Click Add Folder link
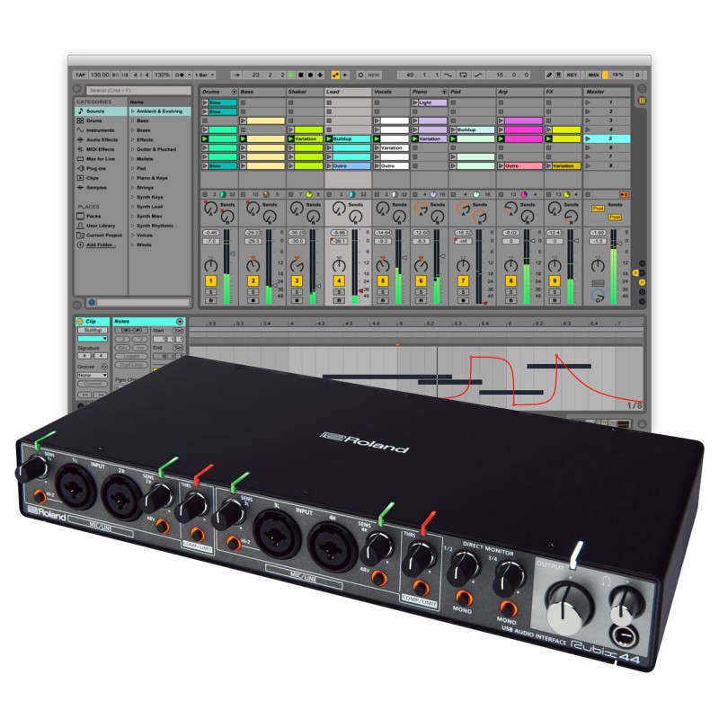The width and height of the screenshot is (719, 719). coord(101,244)
